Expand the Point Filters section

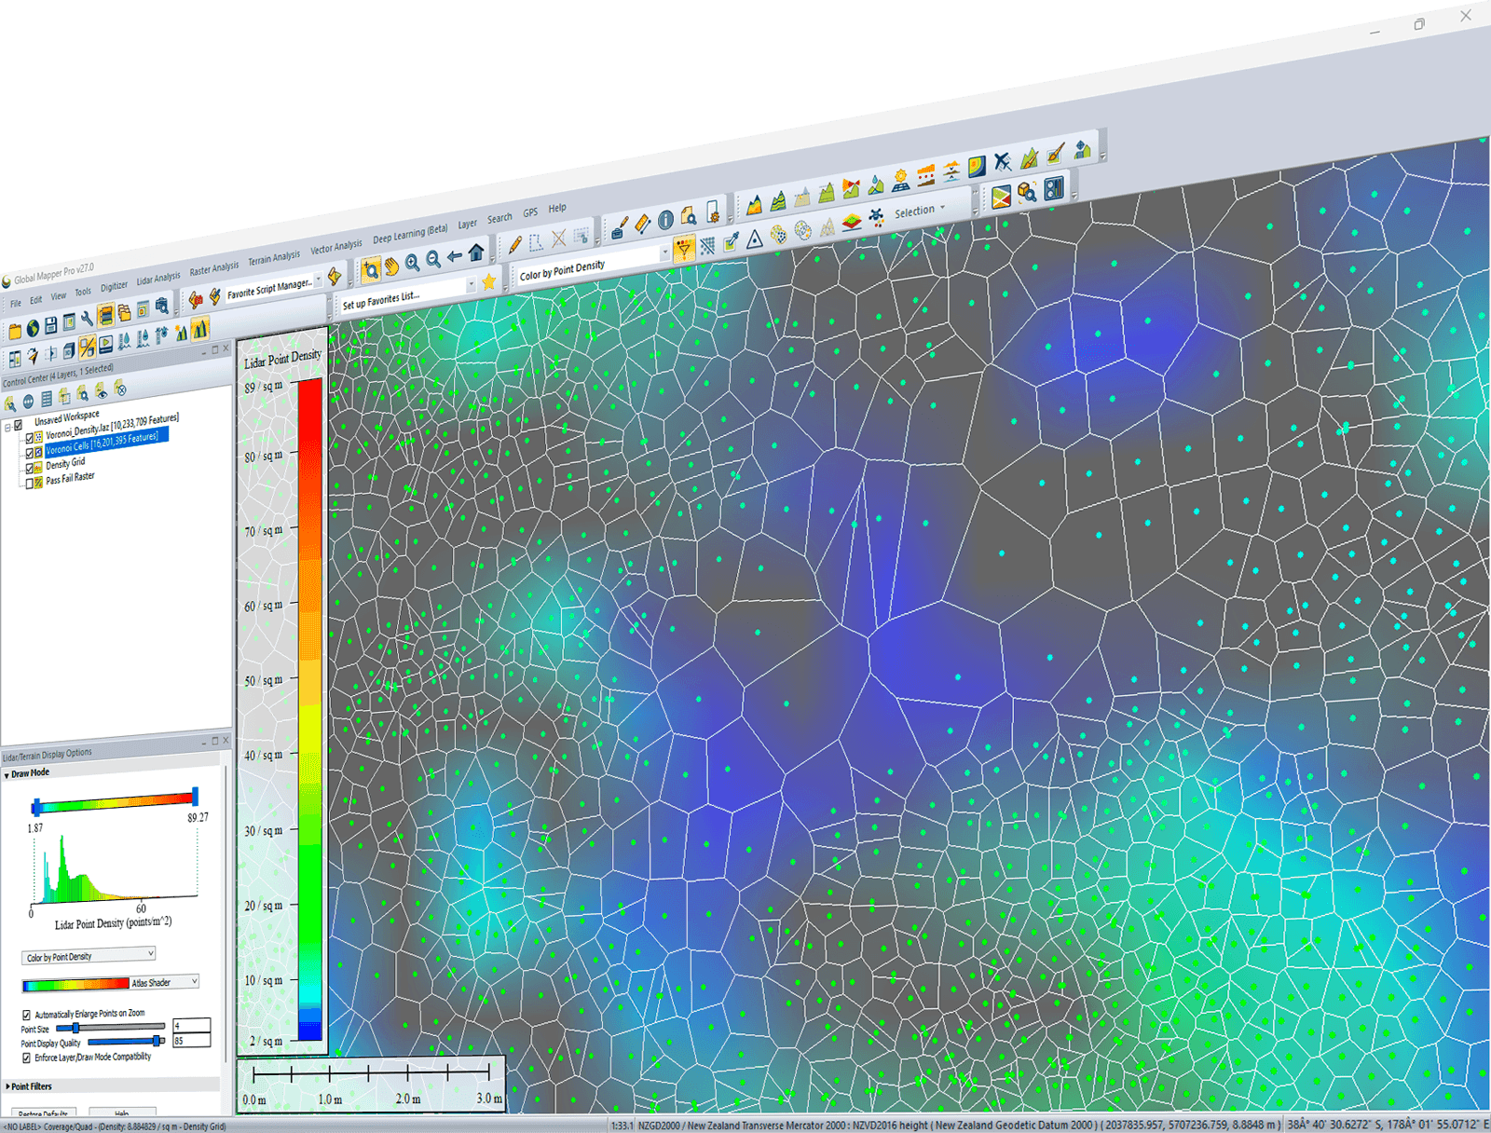pos(7,1086)
